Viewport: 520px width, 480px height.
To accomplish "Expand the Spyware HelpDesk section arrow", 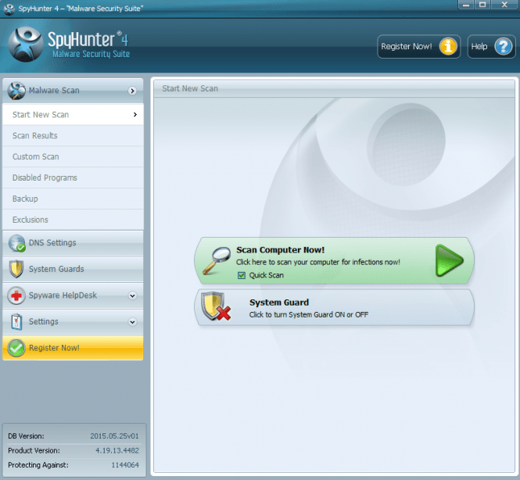I will [132, 296].
